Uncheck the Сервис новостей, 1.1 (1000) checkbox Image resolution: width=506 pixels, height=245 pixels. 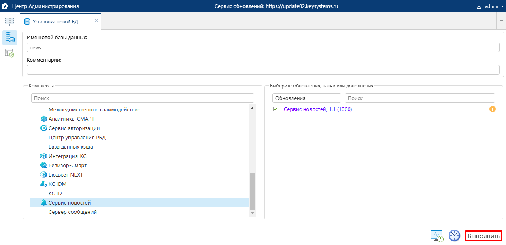tap(276, 109)
